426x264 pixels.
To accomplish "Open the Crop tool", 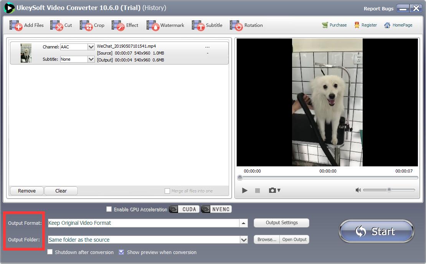I will (93, 25).
